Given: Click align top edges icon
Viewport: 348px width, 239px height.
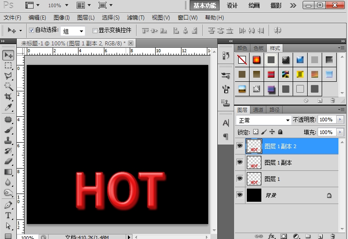Looking at the screenshot, I should 145,30.
